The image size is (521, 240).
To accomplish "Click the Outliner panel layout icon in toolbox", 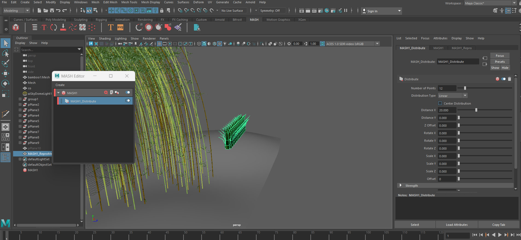I will click(5, 157).
